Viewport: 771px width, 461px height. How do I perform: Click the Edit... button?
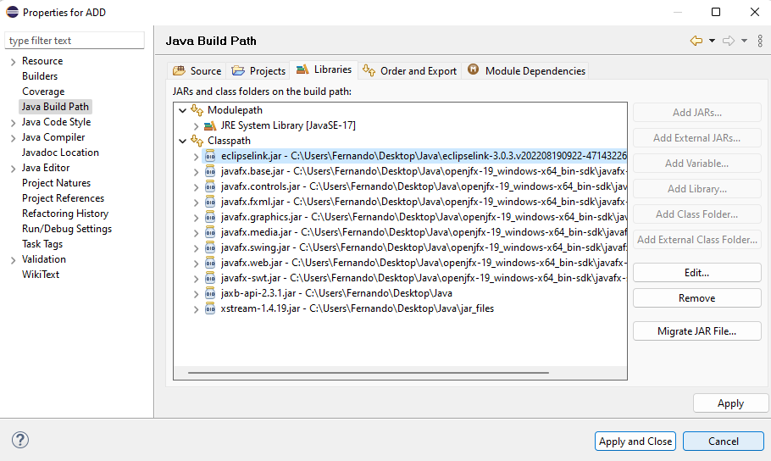[x=696, y=273]
